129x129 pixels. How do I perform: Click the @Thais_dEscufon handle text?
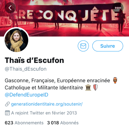[x=25, y=69]
